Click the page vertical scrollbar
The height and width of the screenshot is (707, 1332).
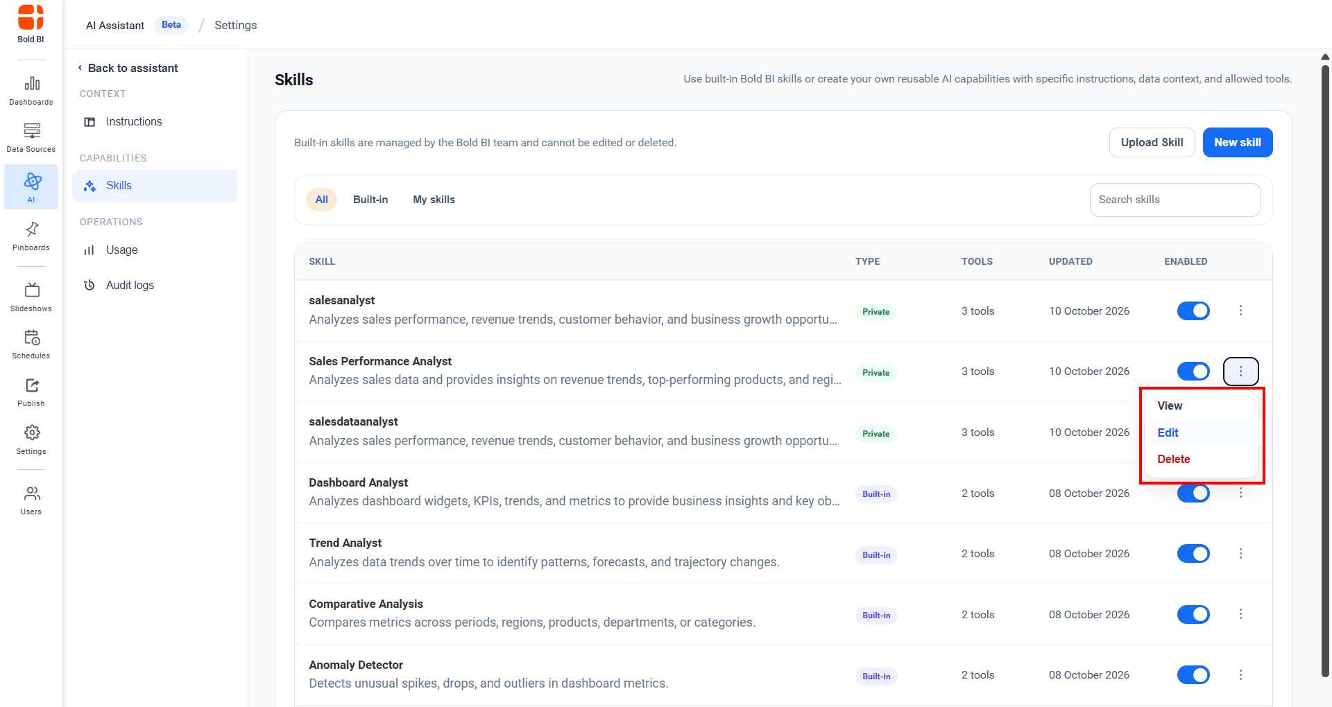point(1325,371)
